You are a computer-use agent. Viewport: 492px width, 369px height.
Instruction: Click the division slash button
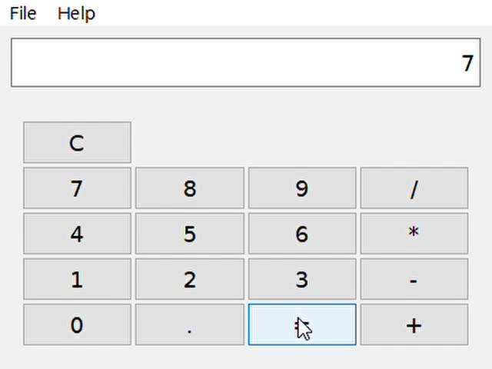[414, 188]
